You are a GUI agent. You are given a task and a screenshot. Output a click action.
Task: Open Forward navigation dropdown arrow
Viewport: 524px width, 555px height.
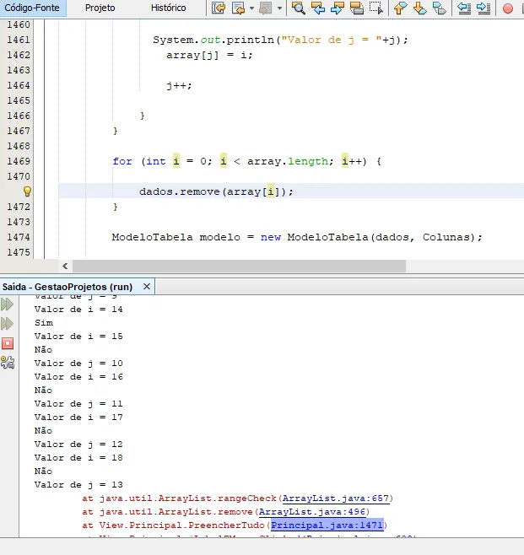(278, 8)
